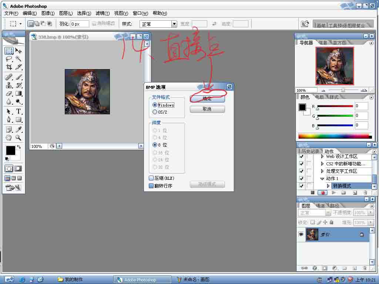Toggle checkmark for 处理文字工作区 action

pos(301,171)
